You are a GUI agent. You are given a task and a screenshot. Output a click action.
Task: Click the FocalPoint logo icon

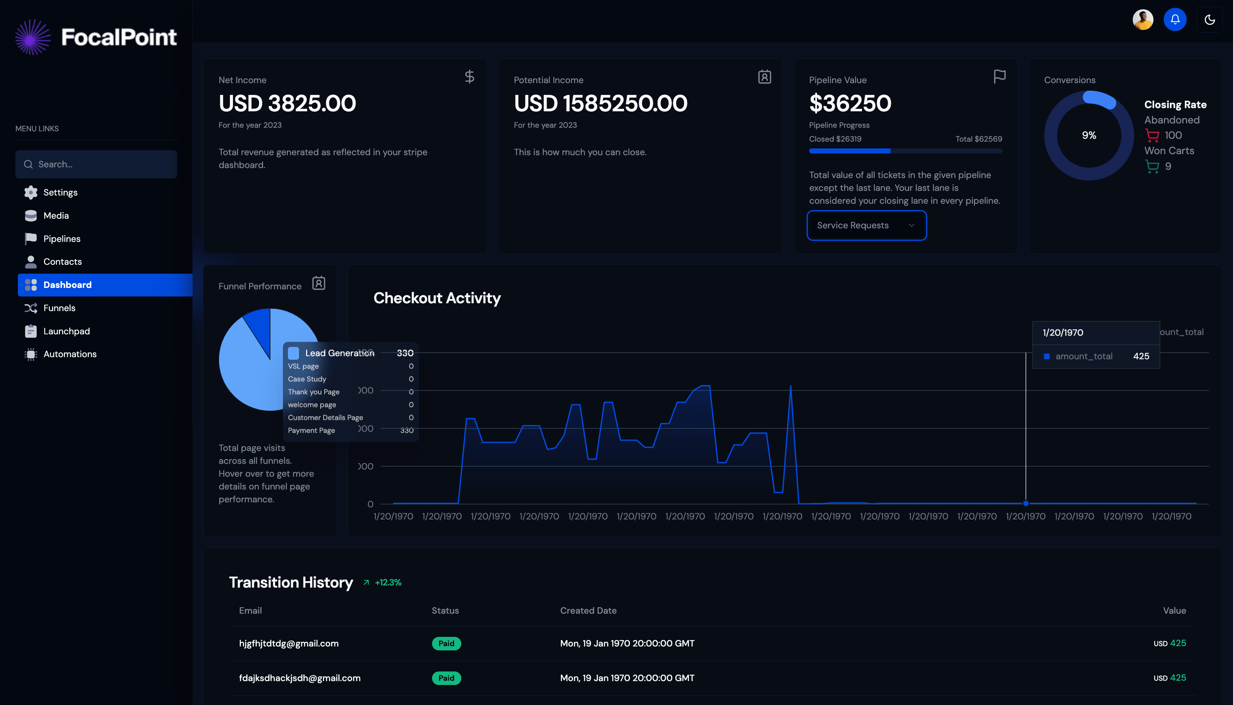click(x=32, y=36)
